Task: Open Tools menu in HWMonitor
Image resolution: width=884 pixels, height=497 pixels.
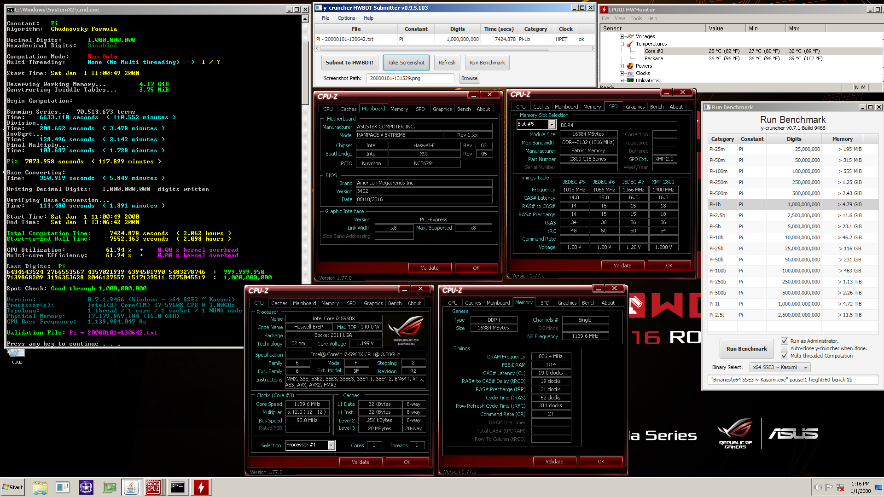Action: coord(636,18)
